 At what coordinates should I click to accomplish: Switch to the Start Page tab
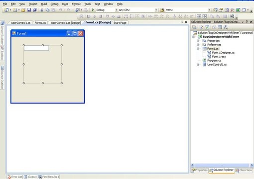(120, 23)
